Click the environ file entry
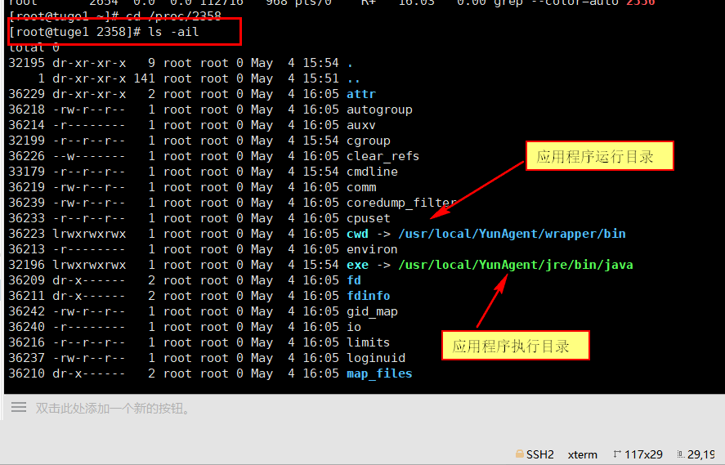The height and width of the screenshot is (465, 725). click(372, 249)
